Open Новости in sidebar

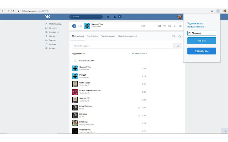pos(53,28)
